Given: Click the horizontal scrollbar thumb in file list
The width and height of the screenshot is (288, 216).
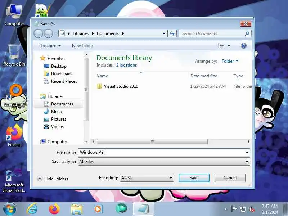Looking at the screenshot, I should pos(152,141).
